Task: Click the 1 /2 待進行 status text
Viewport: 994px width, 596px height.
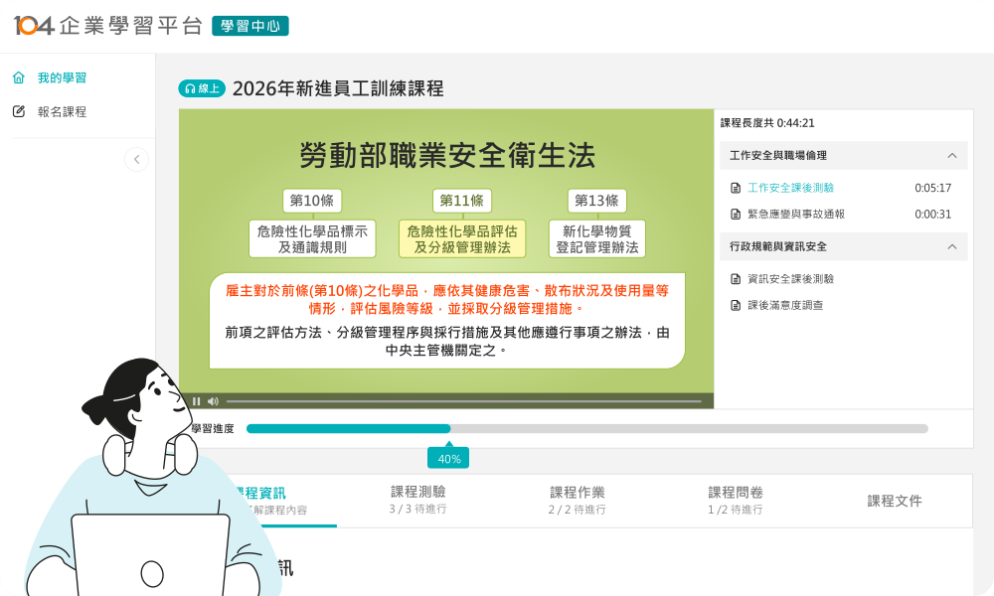Action: (x=736, y=510)
